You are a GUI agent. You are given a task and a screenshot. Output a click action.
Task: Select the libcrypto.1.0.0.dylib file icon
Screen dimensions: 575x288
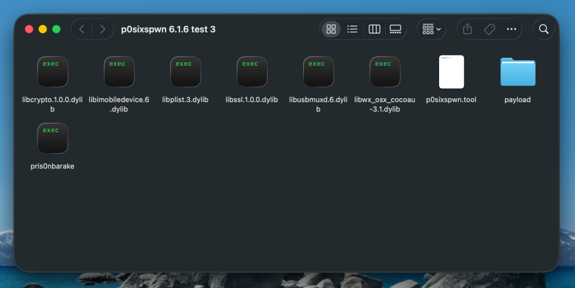coord(52,72)
